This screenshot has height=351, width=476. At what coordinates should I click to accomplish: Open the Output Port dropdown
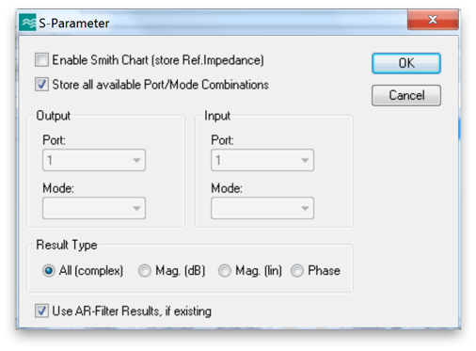point(94,160)
